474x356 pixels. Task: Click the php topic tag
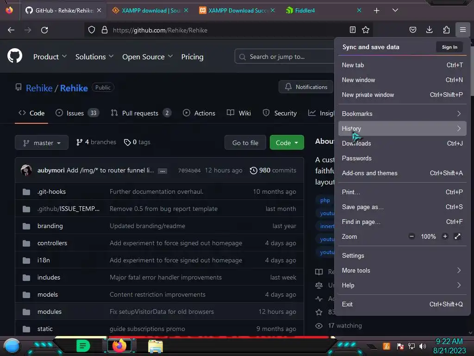(x=325, y=200)
